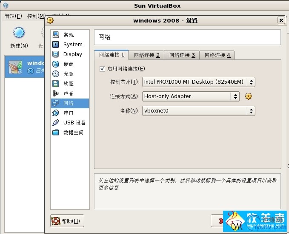The height and width of the screenshot is (234, 289).
Task: Open the USB 设备 plug icon
Action: 56,122
